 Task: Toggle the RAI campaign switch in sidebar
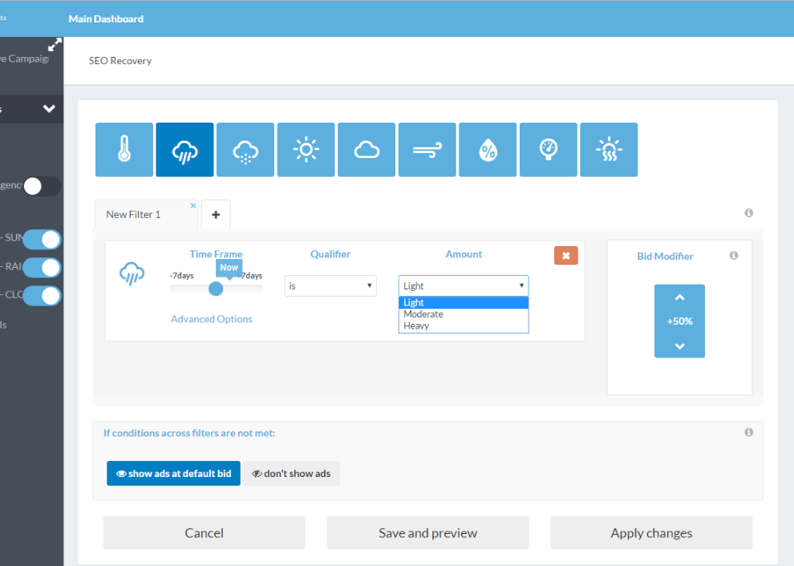[42, 267]
